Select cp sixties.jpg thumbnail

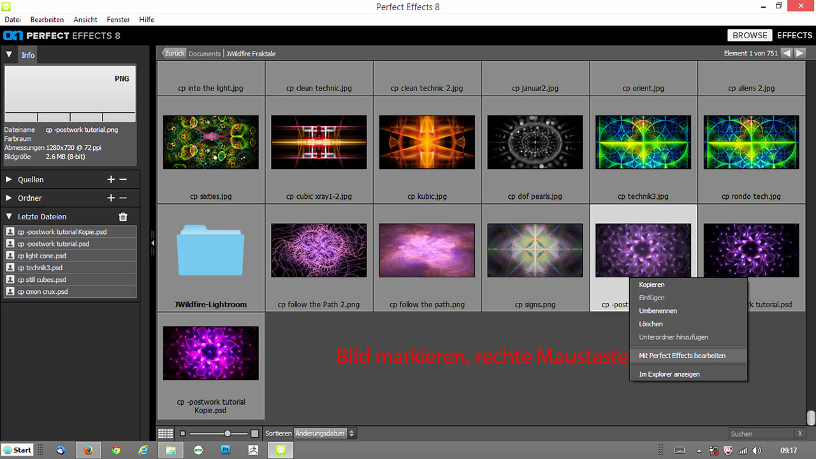[x=210, y=142]
